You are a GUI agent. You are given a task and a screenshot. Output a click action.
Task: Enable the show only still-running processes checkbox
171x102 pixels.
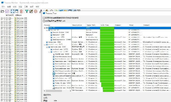click(x=44, y=18)
